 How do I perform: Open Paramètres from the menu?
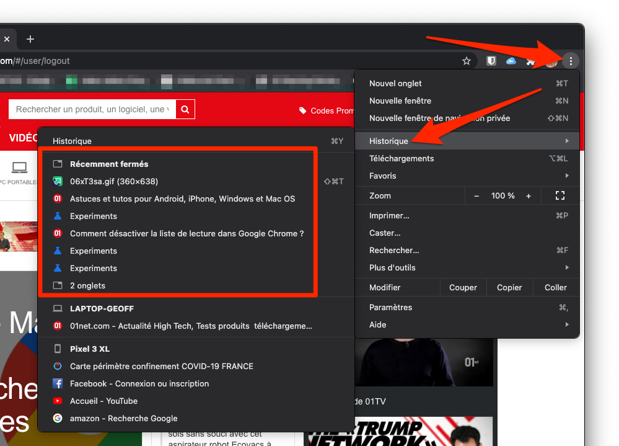point(467,307)
